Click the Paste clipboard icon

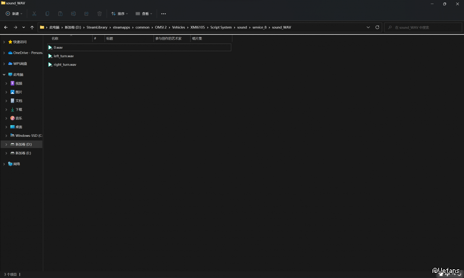[60, 14]
